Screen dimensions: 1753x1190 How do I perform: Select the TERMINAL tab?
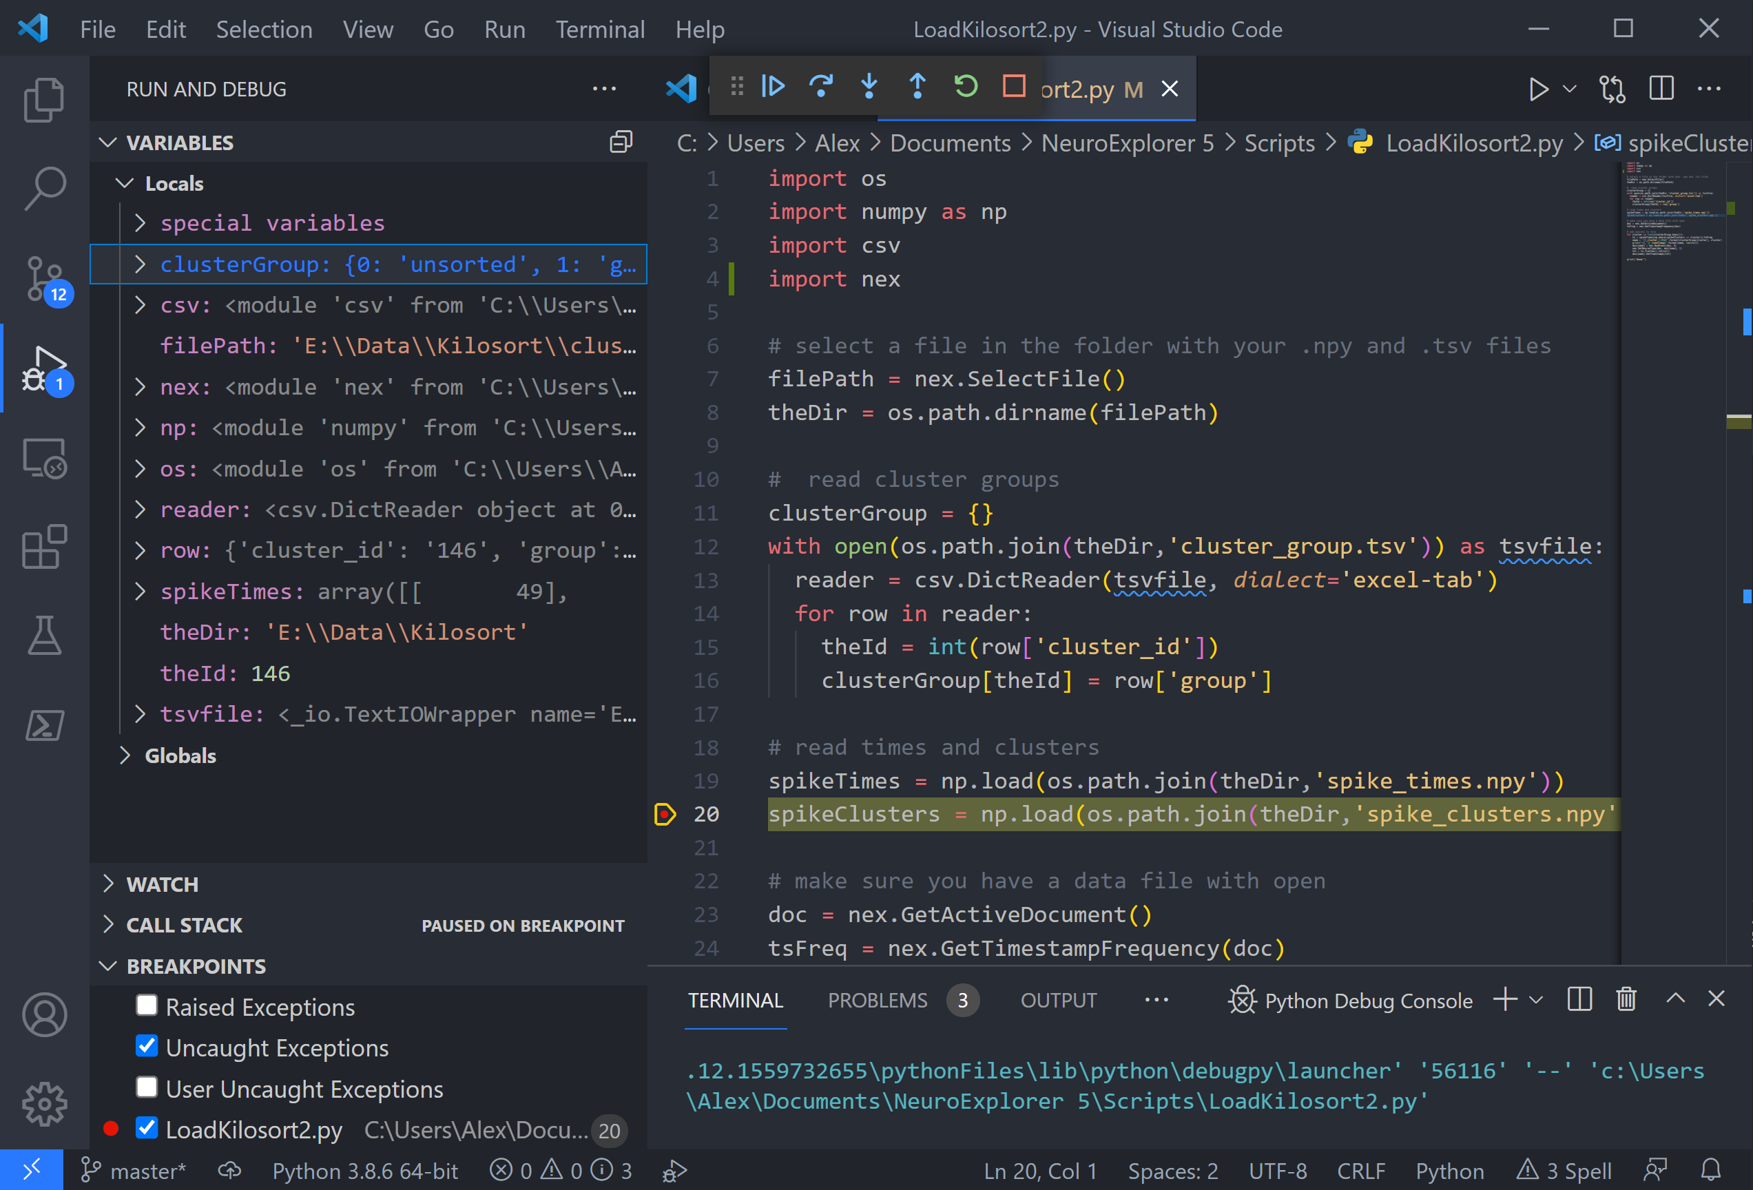[x=736, y=1000]
